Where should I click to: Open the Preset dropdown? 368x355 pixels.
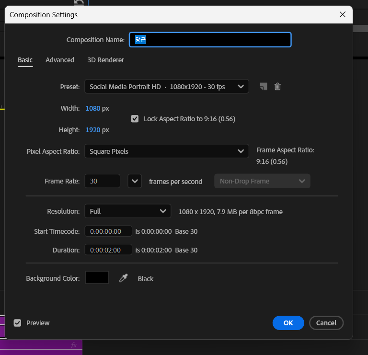coord(166,87)
